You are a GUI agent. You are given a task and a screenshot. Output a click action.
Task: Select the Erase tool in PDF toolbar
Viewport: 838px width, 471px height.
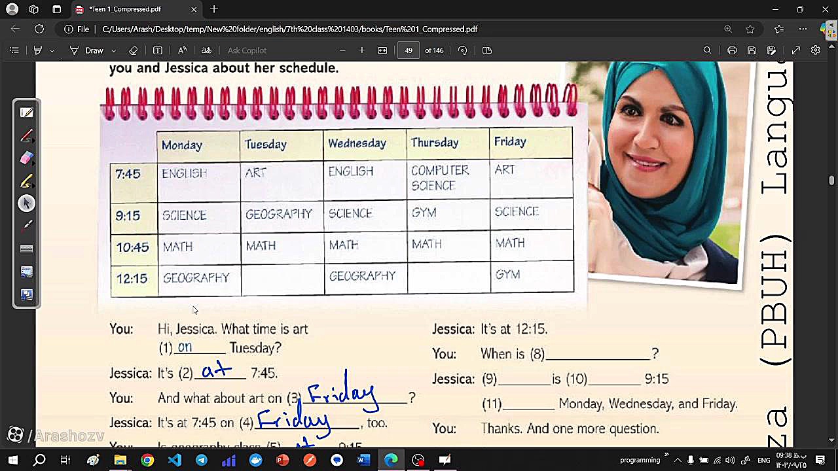tap(134, 50)
